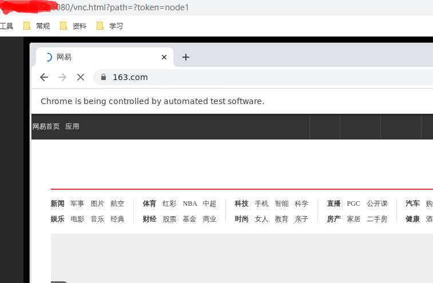This screenshot has width=433, height=283.
Task: Open the 健康 channel link
Action: [x=412, y=219]
